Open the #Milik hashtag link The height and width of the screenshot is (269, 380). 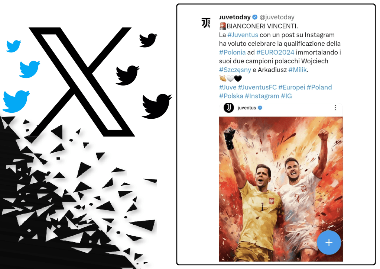298,70
